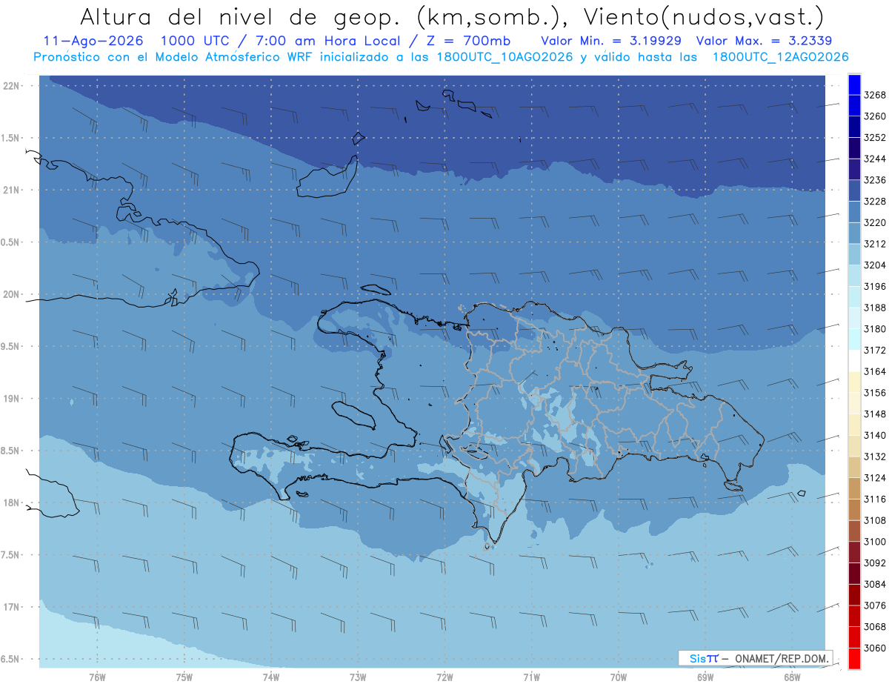The height and width of the screenshot is (687, 889).
Task: Click the latitude label 22N
Action: pos(13,86)
